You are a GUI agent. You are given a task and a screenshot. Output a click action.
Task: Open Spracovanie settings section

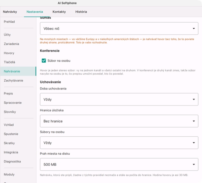[18, 103]
